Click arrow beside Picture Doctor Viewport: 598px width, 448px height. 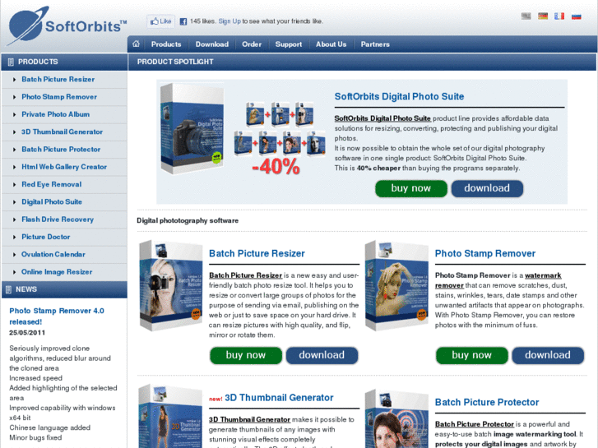(14, 238)
